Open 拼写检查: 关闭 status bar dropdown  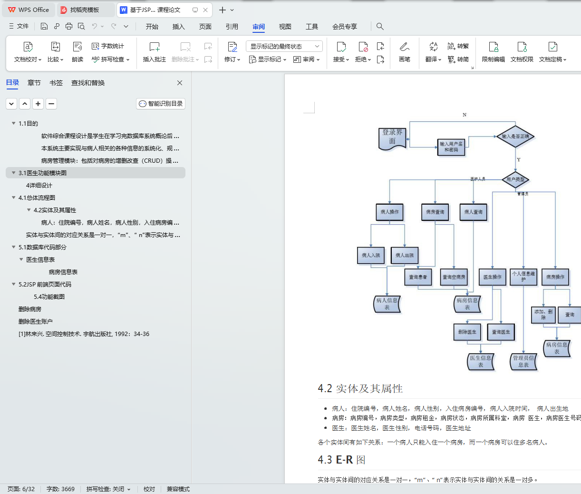108,489
